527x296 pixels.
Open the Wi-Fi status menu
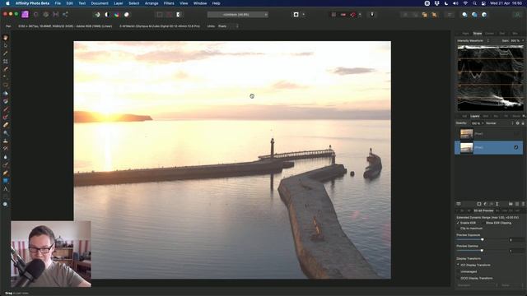pos(465,3)
